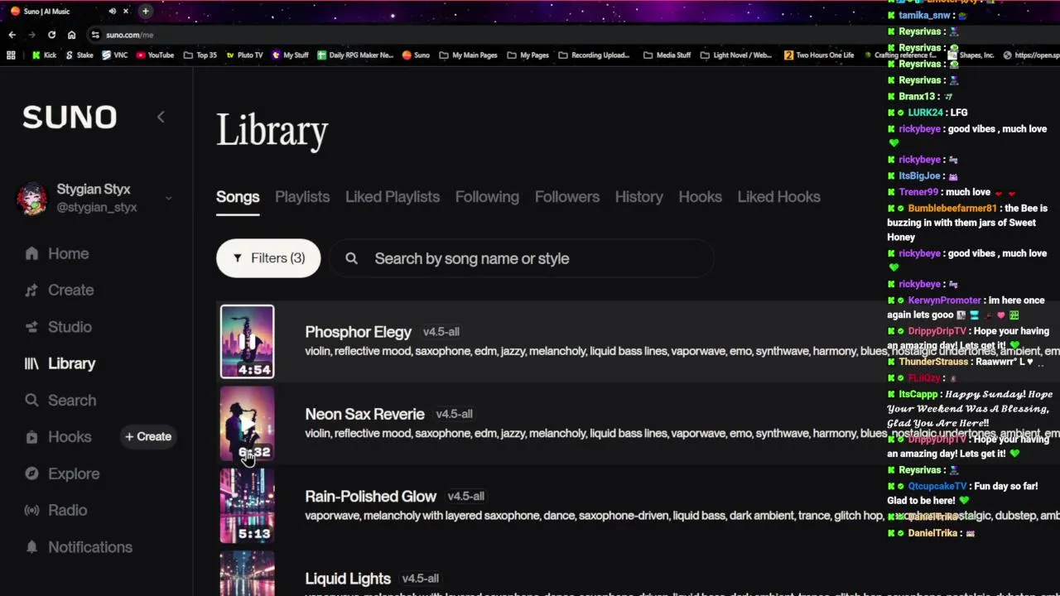Click the @stygian_styx handle

pyautogui.click(x=97, y=208)
